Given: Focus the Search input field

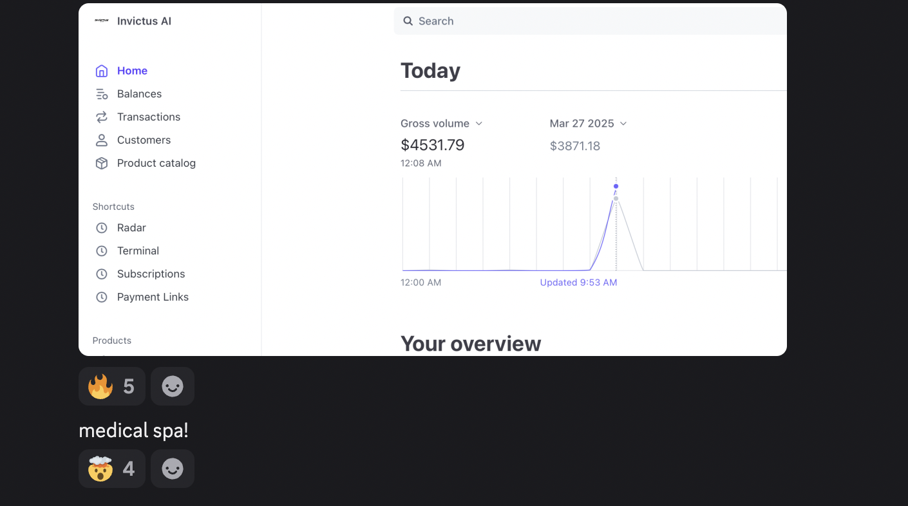Looking at the screenshot, I should [x=591, y=21].
